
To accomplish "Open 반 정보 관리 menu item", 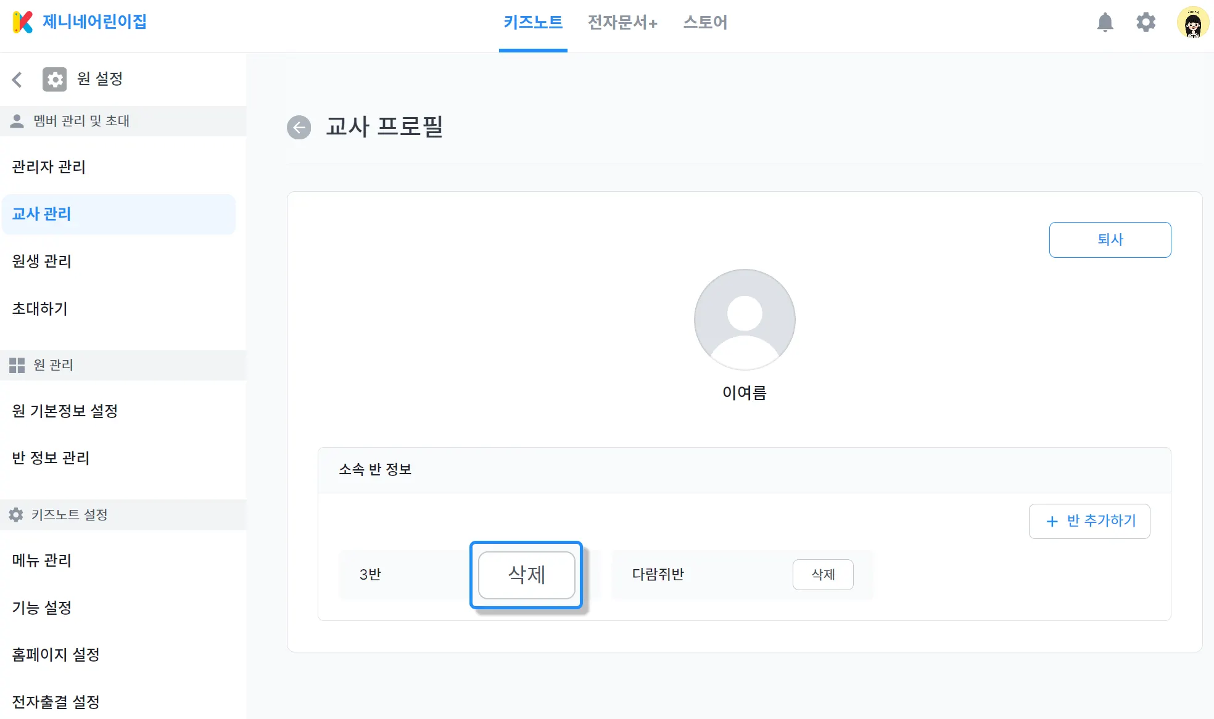I will (51, 458).
